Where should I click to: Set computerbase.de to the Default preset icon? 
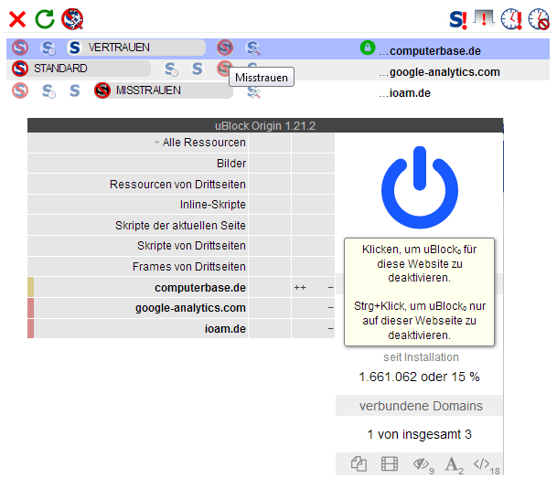tap(20, 48)
